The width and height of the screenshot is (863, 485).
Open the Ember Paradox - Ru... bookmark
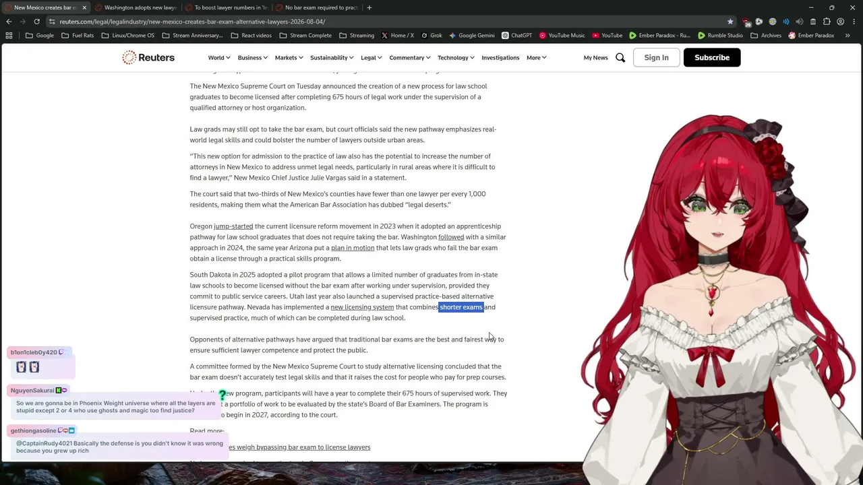pyautogui.click(x=659, y=36)
